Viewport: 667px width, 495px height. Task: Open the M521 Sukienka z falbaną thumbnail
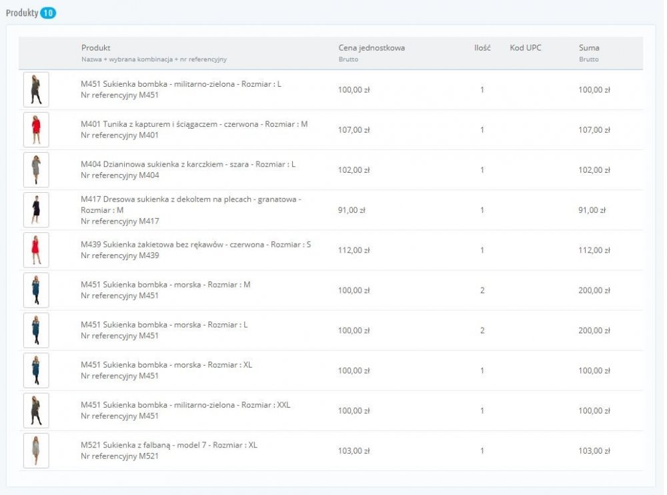click(x=36, y=450)
